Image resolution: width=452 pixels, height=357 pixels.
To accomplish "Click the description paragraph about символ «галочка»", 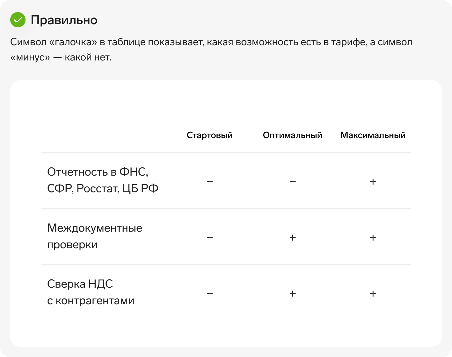I will tap(211, 50).
